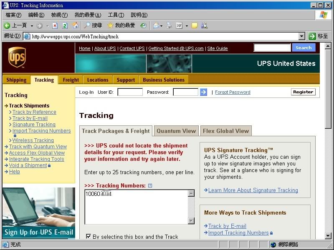
Task: Open the Integrate Tracking Tools link
Action: pyautogui.click(x=36, y=159)
